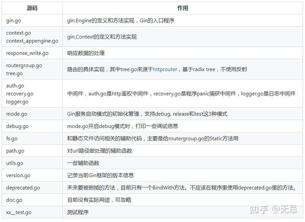The height and width of the screenshot is (222, 305).
Task: Click description '记录当前Gin框架的版本信息'
Action: pyautogui.click(x=100, y=175)
